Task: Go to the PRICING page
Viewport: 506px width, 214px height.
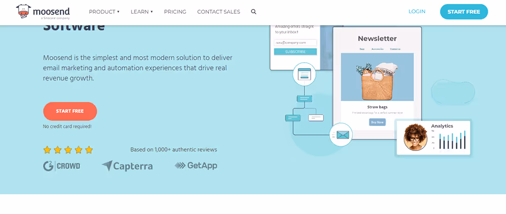Action: click(x=175, y=12)
